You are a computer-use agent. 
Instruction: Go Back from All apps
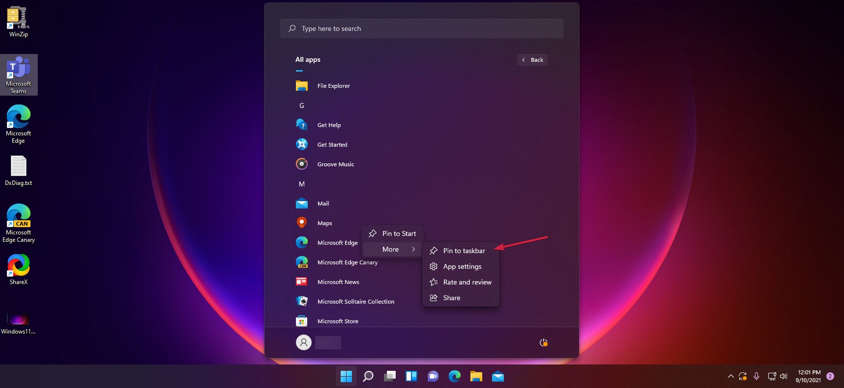click(532, 60)
